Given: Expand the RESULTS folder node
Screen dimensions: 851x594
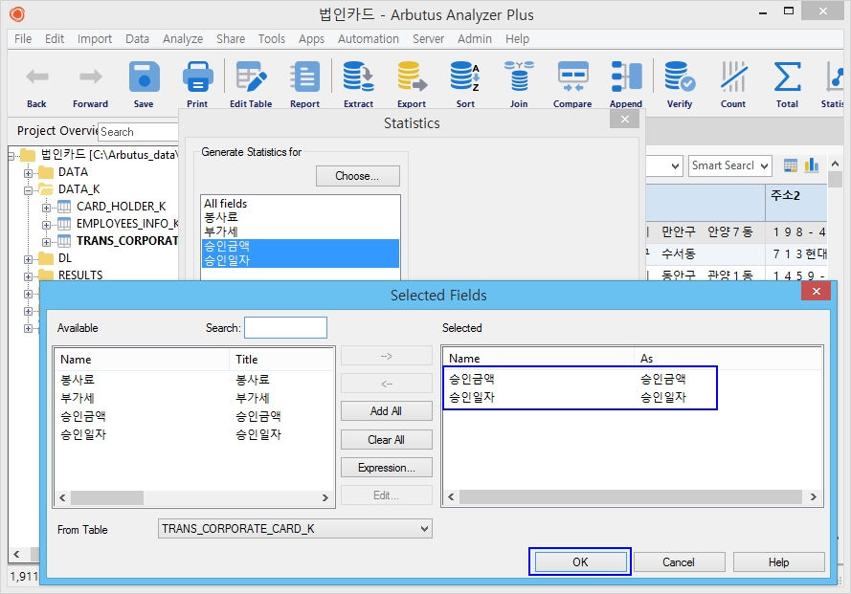Looking at the screenshot, I should pos(28,276).
